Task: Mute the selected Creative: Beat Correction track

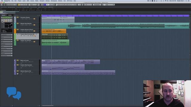Action: pos(18,34)
